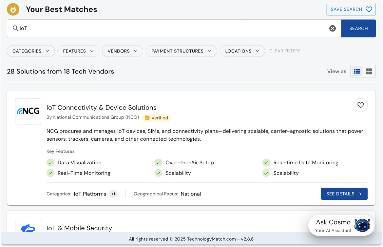Viewport: 383px width, 247px height.
Task: Click the 'Data Visualization' feature text
Action: (79, 163)
